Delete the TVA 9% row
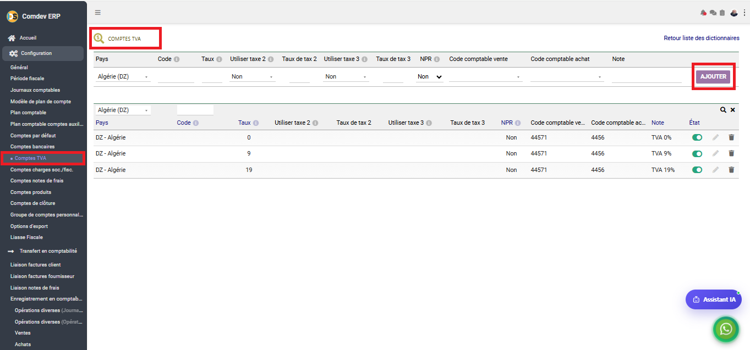 tap(731, 153)
